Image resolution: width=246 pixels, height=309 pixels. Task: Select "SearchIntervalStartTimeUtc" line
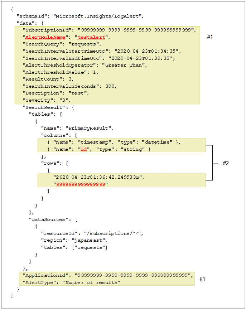(x=102, y=51)
